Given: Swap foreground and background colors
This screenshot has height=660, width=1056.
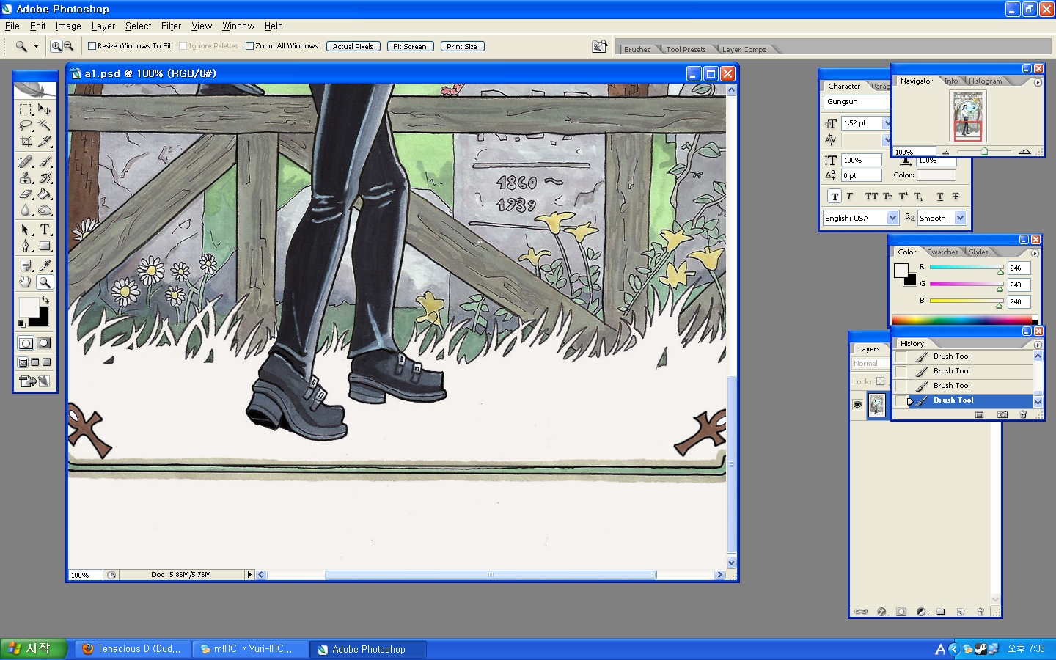Looking at the screenshot, I should pyautogui.click(x=45, y=300).
